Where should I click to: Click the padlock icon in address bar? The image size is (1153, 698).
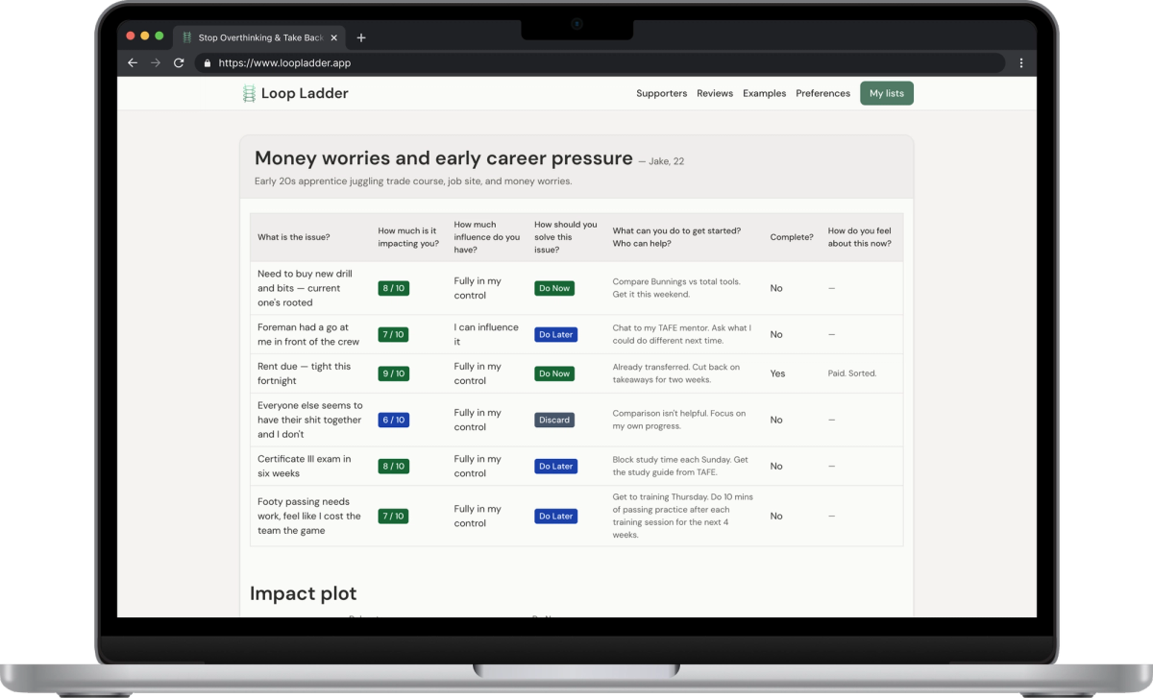coord(207,63)
